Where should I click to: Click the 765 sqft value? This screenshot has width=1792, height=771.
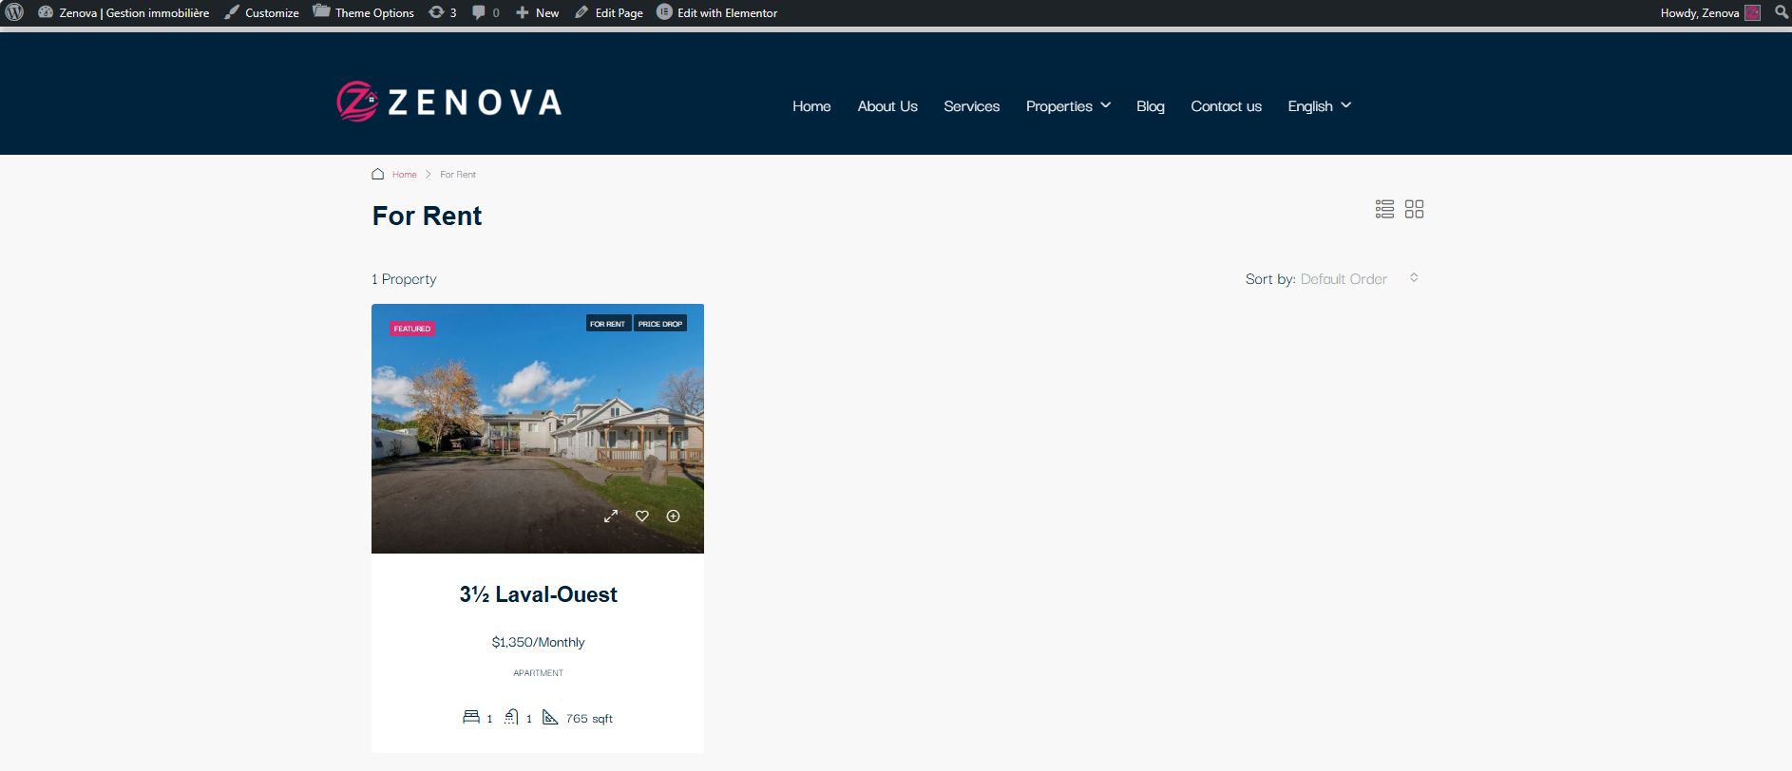(589, 719)
